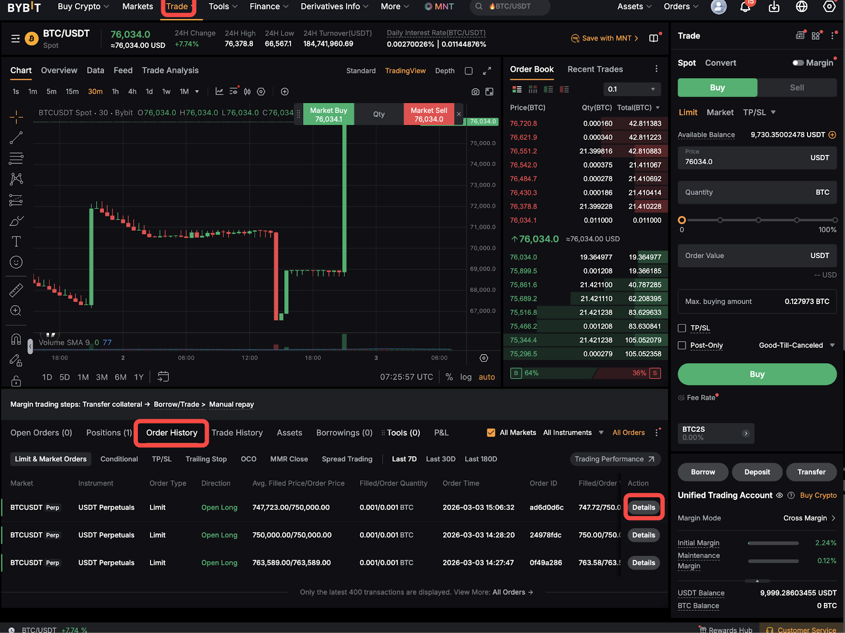Viewport: 845px width, 633px height.
Task: Take a chart snapshot with camera icon
Action: (475, 92)
